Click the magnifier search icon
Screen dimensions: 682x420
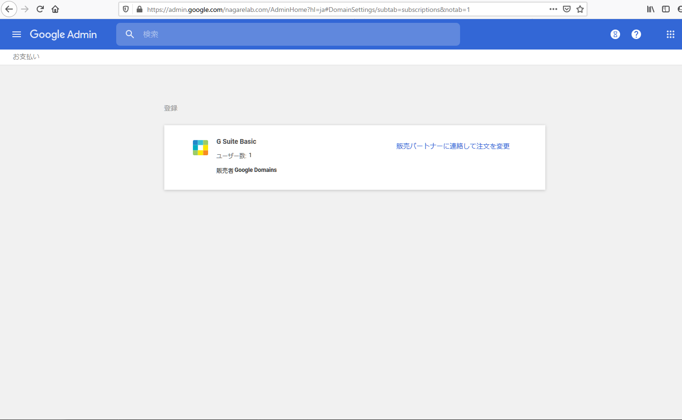[130, 34]
